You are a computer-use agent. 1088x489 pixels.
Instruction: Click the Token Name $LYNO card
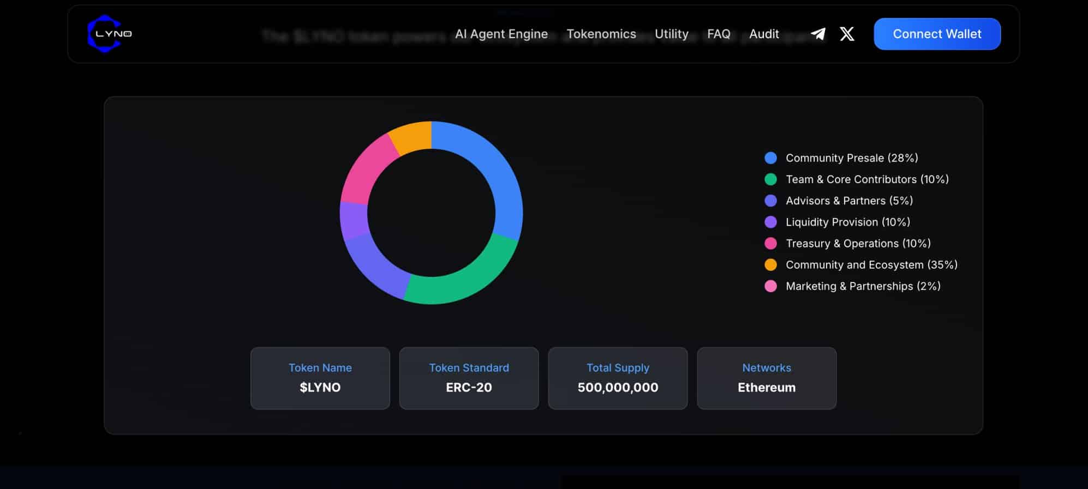(320, 378)
